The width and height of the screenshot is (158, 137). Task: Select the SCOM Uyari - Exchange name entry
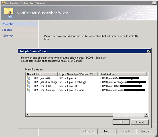44,82
